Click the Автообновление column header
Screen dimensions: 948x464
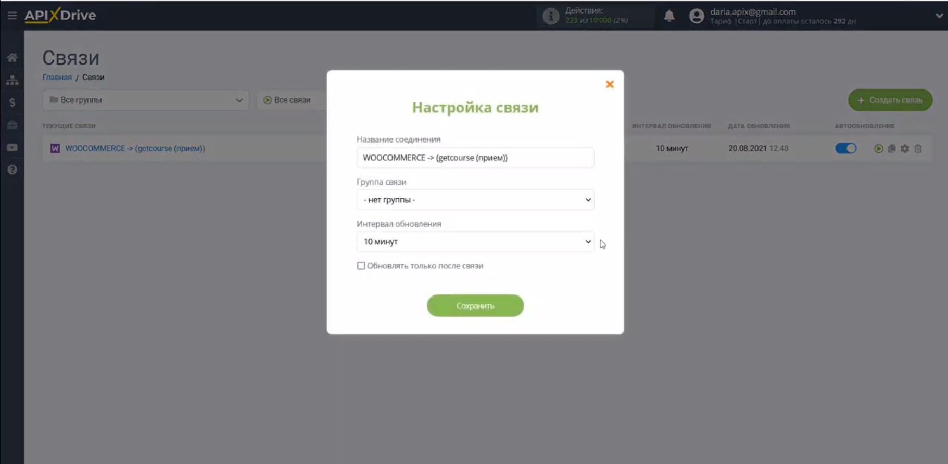[864, 126]
